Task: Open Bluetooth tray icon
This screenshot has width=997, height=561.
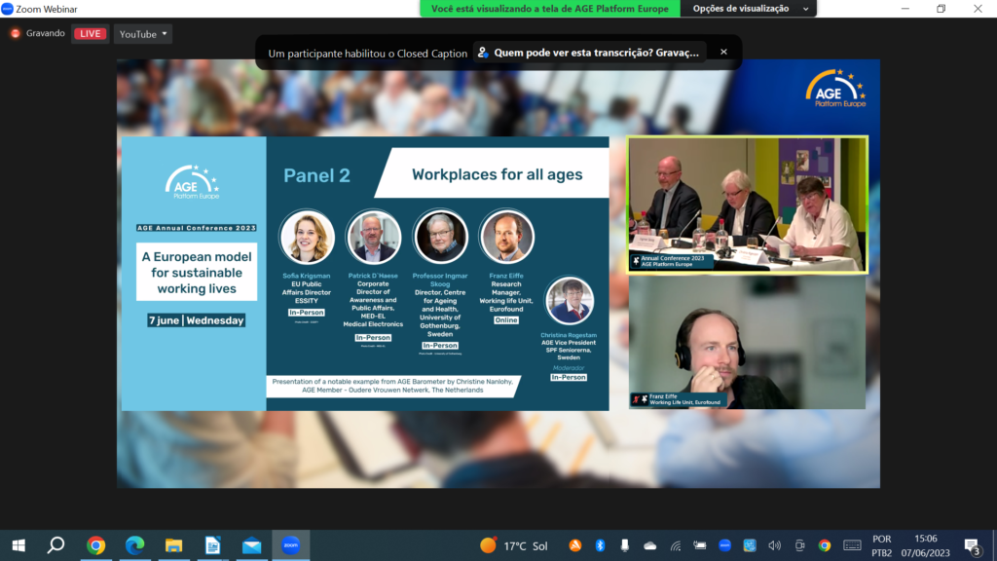Action: [x=600, y=545]
